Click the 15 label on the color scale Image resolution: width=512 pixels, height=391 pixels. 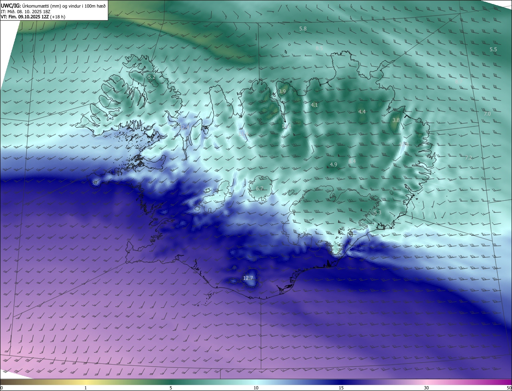point(341,388)
